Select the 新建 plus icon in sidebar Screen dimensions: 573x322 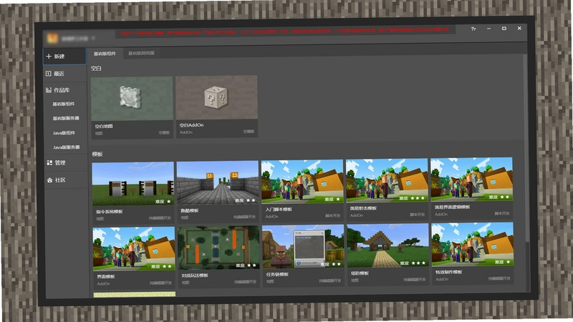click(x=49, y=57)
